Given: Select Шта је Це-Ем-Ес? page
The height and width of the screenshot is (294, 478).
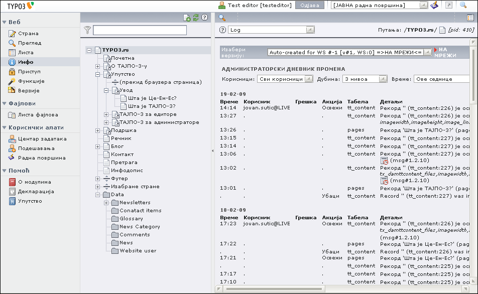Looking at the screenshot, I should pyautogui.click(x=152, y=98).
